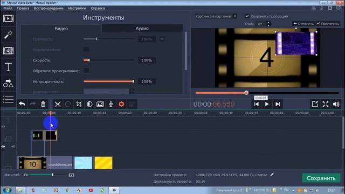Image resolution: width=345 pixels, height=194 pixels.
Task: Open the Shapes and callouts tab
Action: [x=8, y=83]
